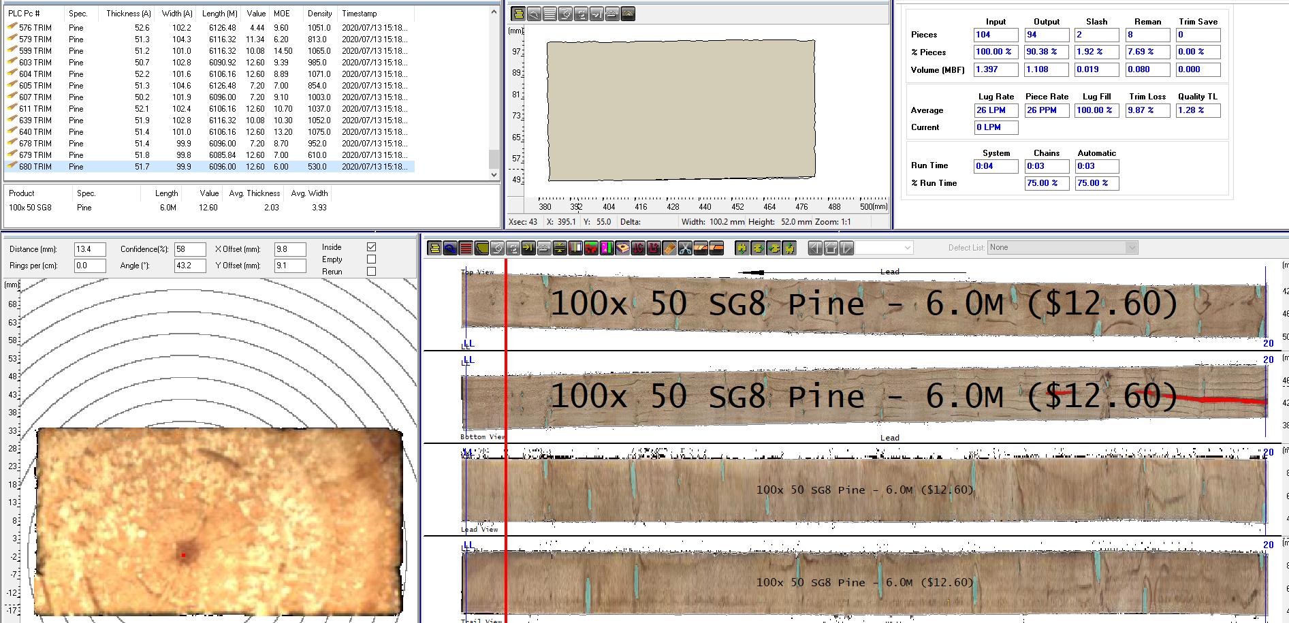
Task: Sort by the Length (M) column header
Action: pos(219,14)
